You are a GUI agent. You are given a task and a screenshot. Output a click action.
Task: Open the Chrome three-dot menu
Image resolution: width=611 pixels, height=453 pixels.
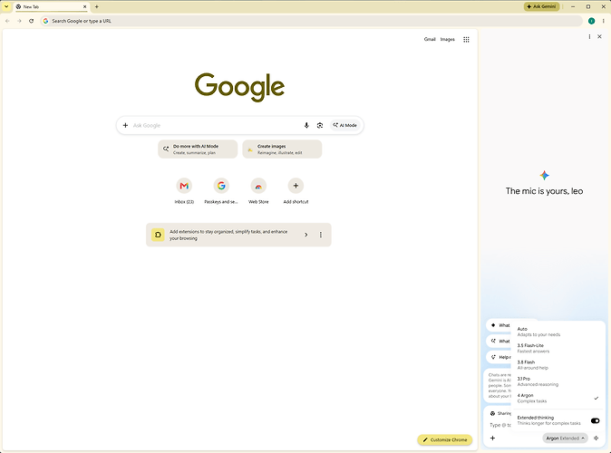click(x=603, y=21)
